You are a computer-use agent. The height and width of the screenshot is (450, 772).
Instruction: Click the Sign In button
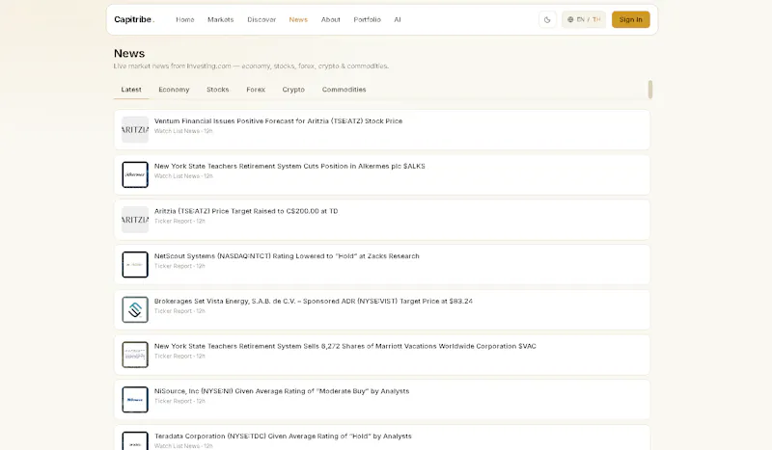[631, 19]
